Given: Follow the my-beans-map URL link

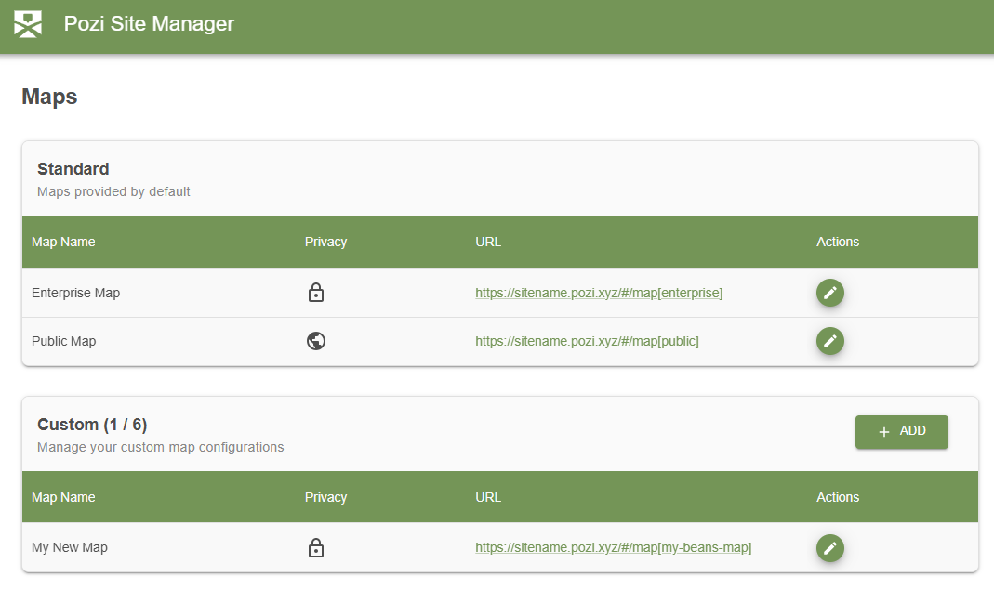Looking at the screenshot, I should pyautogui.click(x=614, y=547).
